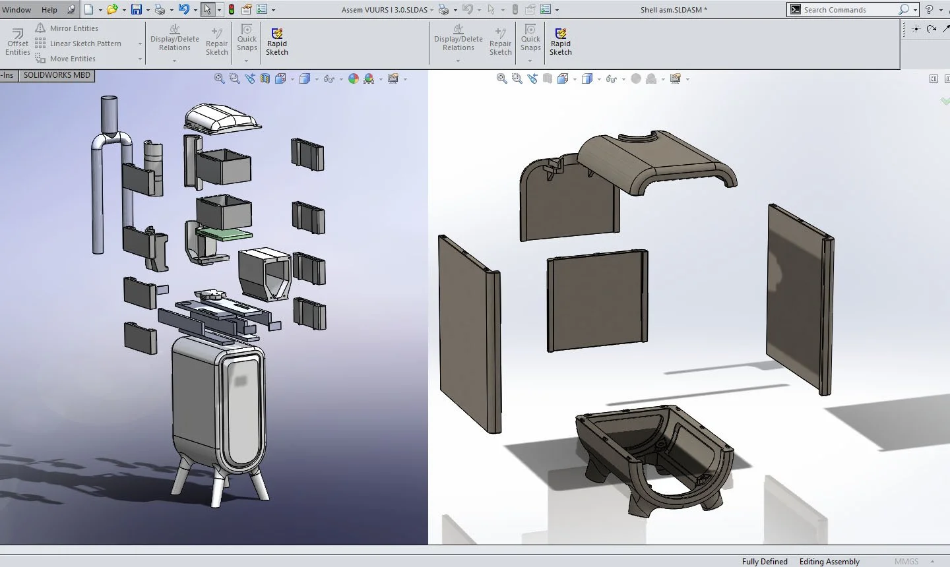Zoom to Fit in left Assem viewport

pyautogui.click(x=220, y=78)
